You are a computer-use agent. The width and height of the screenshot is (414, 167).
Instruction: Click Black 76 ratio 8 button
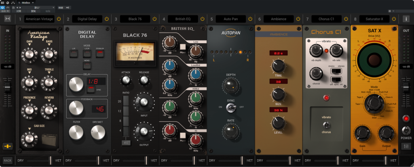click(x=126, y=121)
